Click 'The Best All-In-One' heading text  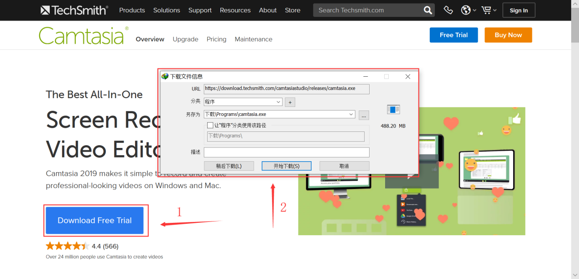[94, 95]
